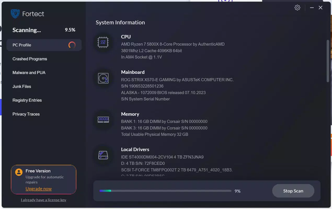Click the 9% label beside progress bar
The height and width of the screenshot is (209, 332).
[x=237, y=191]
